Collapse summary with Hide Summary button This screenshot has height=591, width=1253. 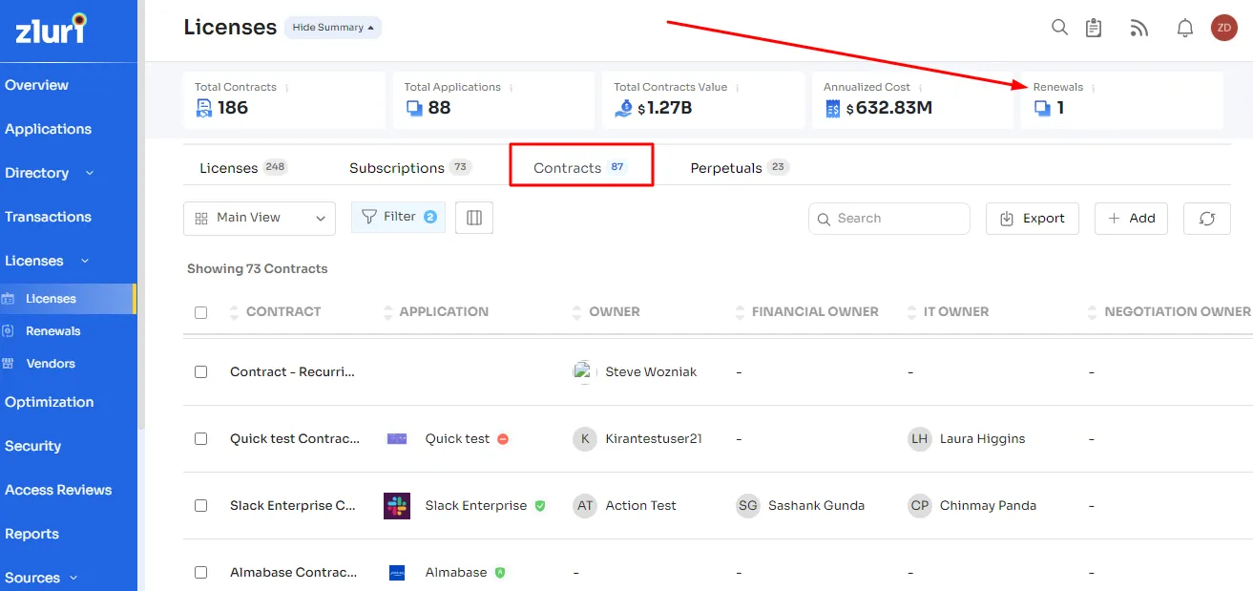tap(333, 28)
